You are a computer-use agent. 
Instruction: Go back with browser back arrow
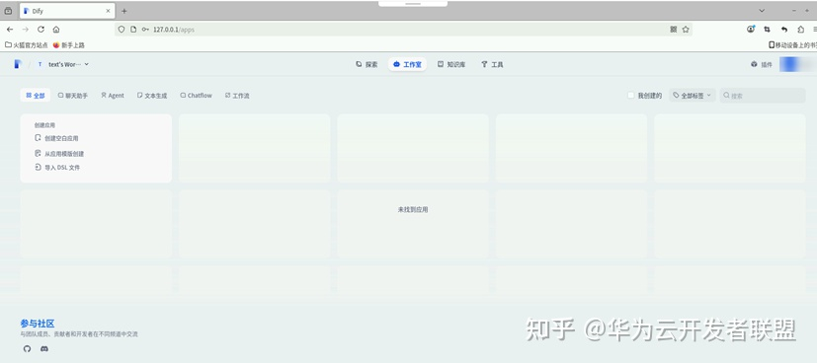pyautogui.click(x=9, y=30)
